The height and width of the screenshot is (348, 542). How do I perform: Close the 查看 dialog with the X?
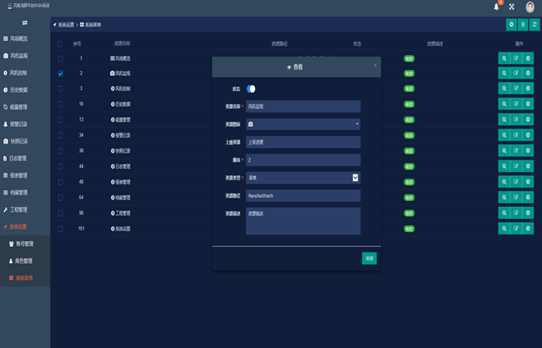[x=375, y=64]
